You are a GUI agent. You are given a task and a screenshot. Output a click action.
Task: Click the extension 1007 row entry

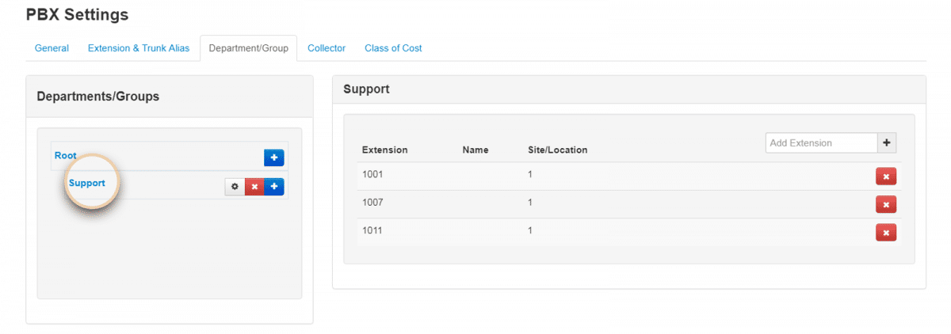coord(373,203)
